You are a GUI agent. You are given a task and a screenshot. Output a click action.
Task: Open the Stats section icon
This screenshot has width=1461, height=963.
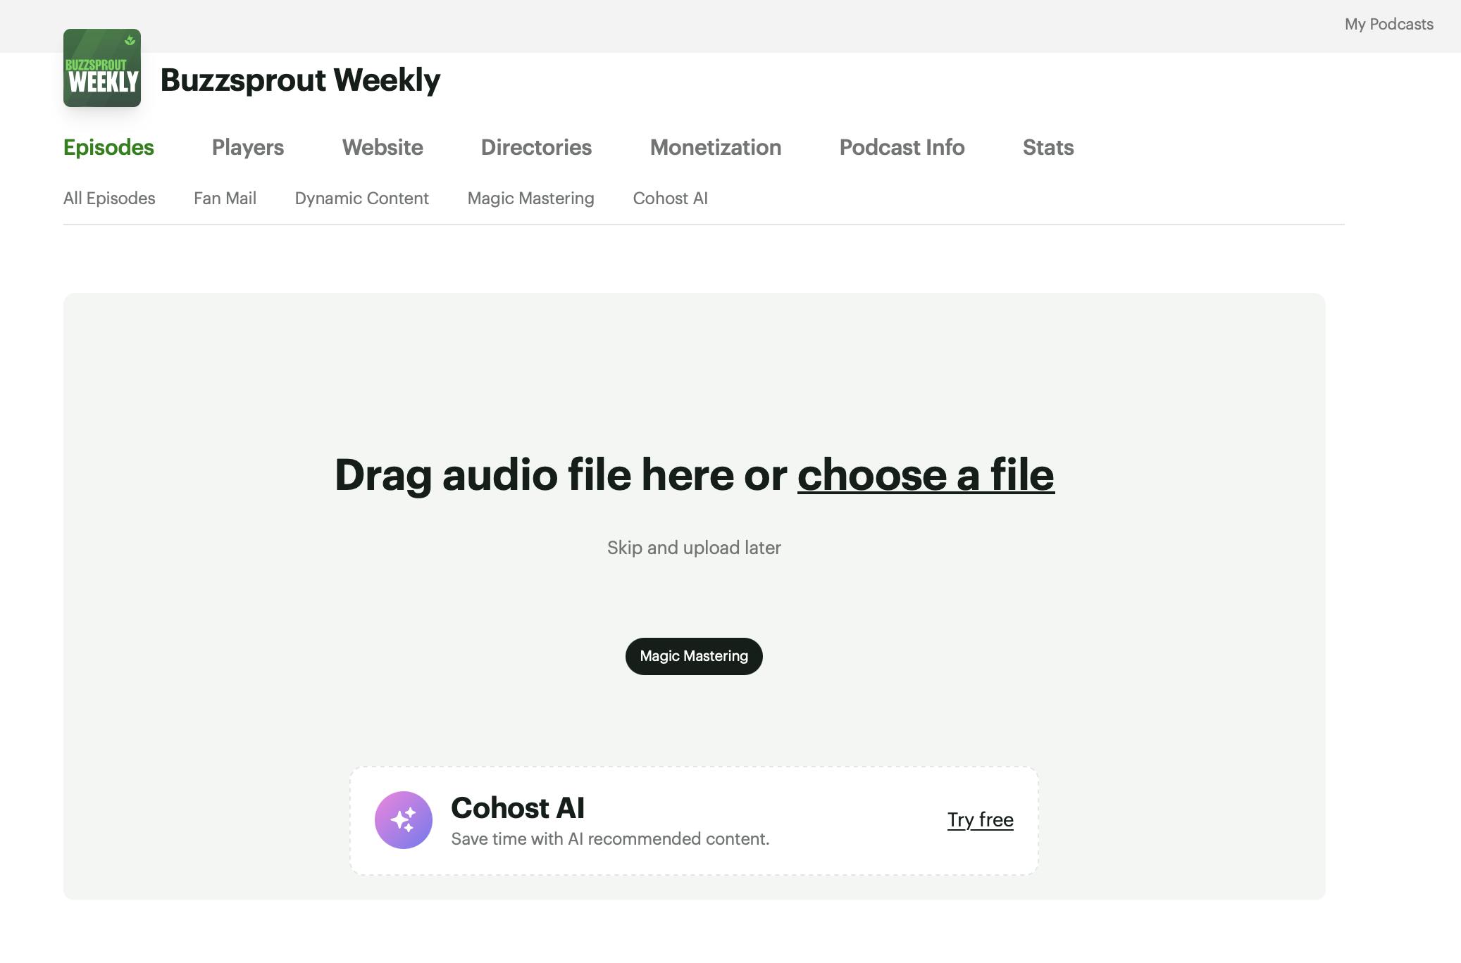1048,146
